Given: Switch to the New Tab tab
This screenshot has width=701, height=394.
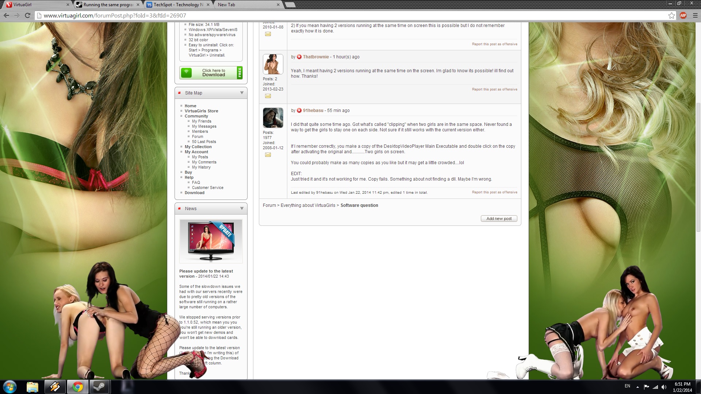Looking at the screenshot, I should tap(245, 5).
